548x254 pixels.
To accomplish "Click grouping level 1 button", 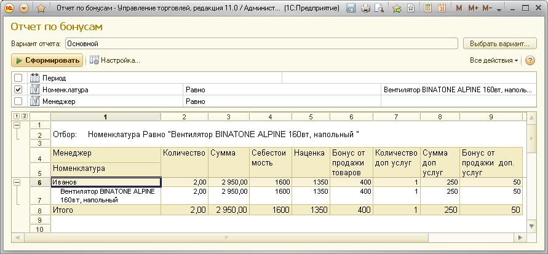I will click(16, 116).
